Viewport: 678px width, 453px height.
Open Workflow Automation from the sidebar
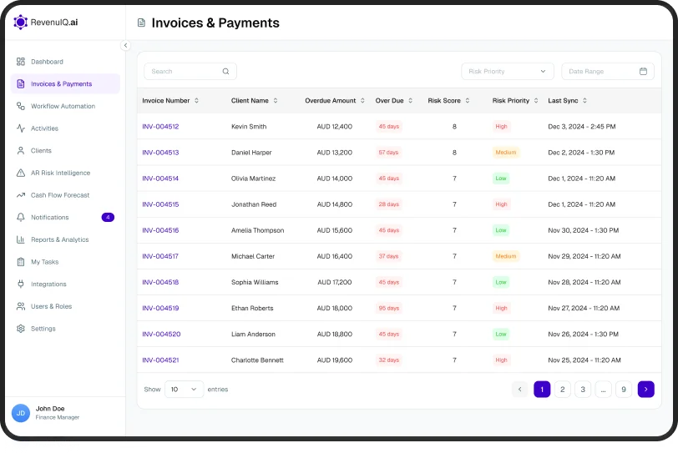65,106
